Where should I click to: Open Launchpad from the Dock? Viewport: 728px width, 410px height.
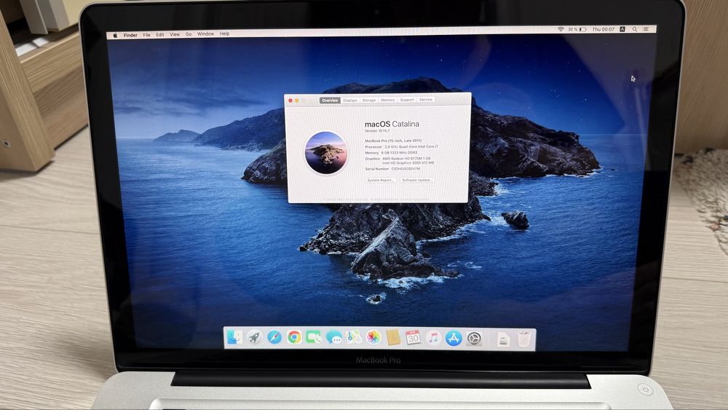pyautogui.click(x=254, y=337)
